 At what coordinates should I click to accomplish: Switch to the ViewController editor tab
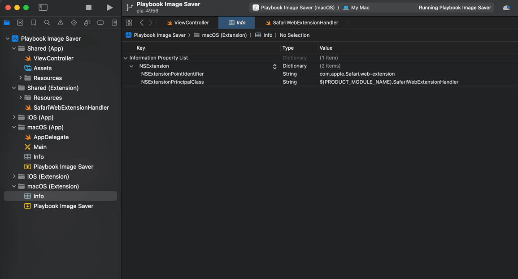click(x=190, y=22)
